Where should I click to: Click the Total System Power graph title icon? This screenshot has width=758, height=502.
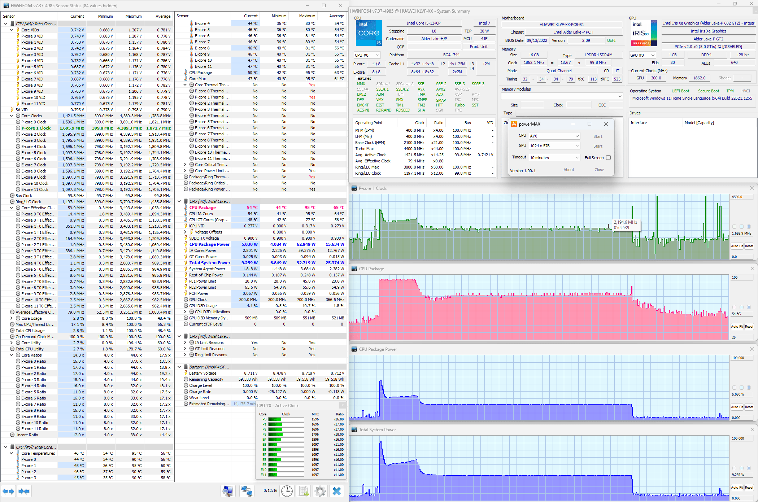[x=354, y=430]
